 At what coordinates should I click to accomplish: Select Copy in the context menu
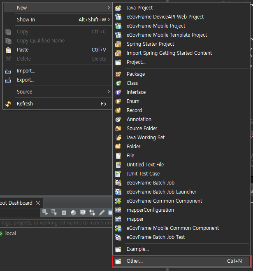(58, 32)
